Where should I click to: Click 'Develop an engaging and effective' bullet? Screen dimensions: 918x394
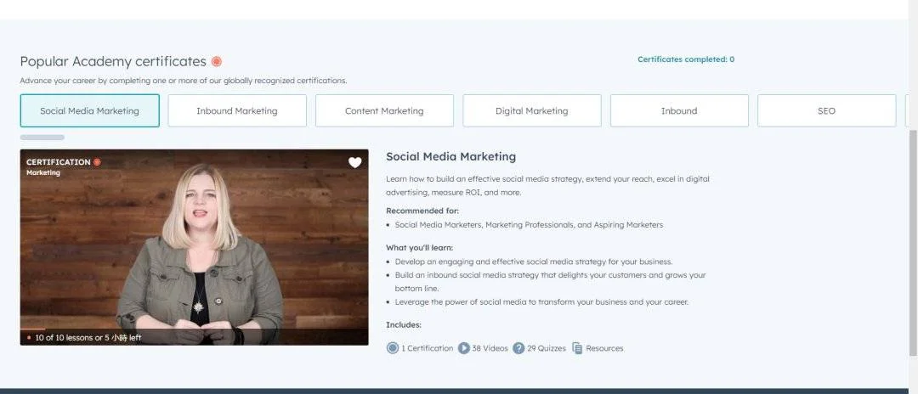tap(533, 262)
